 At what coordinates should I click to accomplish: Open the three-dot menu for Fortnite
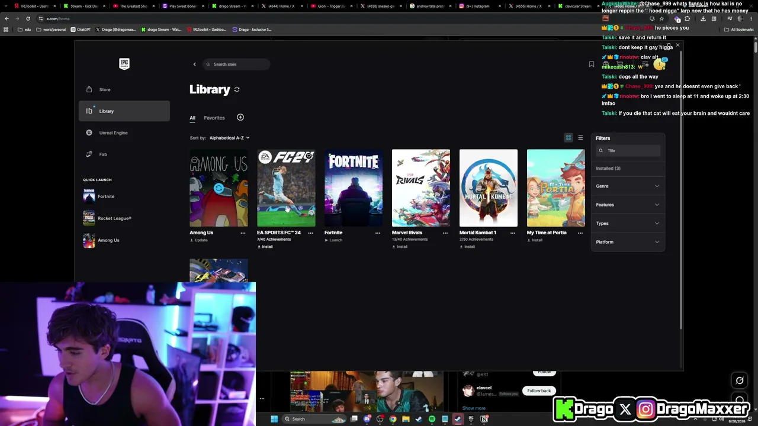(378, 233)
